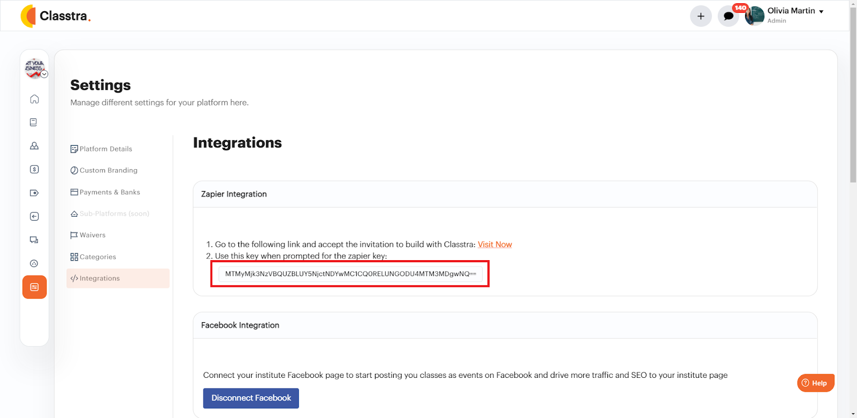
Task: Click the Integrations heading
Action: pyautogui.click(x=237, y=143)
